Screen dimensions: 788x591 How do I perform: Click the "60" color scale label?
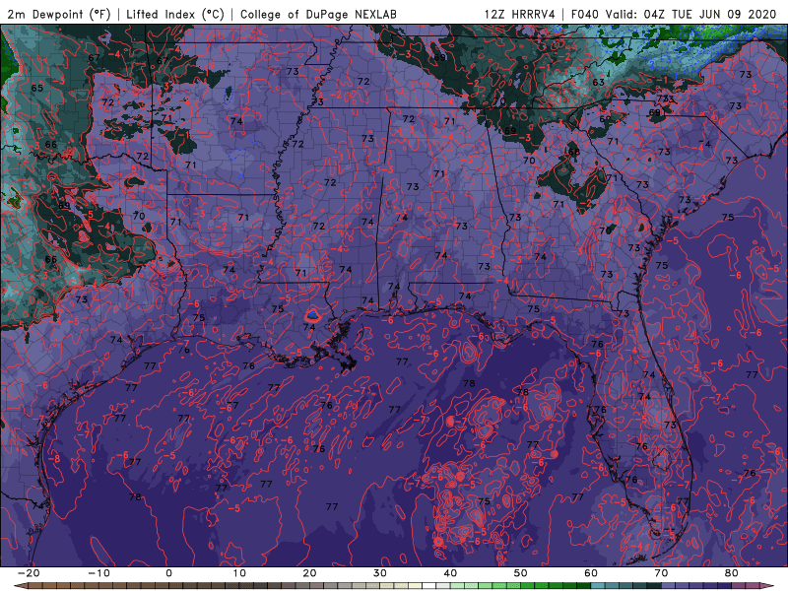tap(591, 573)
